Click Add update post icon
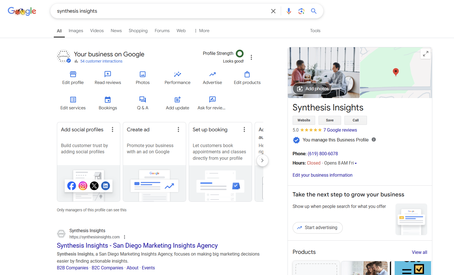The width and height of the screenshot is (454, 275). [x=177, y=99]
